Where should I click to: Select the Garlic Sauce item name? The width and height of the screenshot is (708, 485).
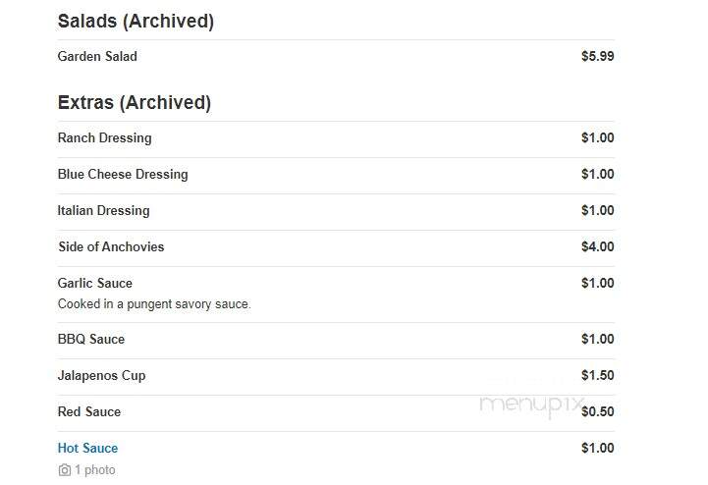(x=95, y=283)
